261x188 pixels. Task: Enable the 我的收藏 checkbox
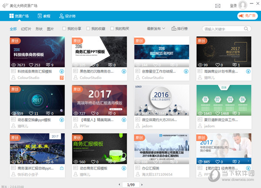pyautogui.click(x=88, y=29)
